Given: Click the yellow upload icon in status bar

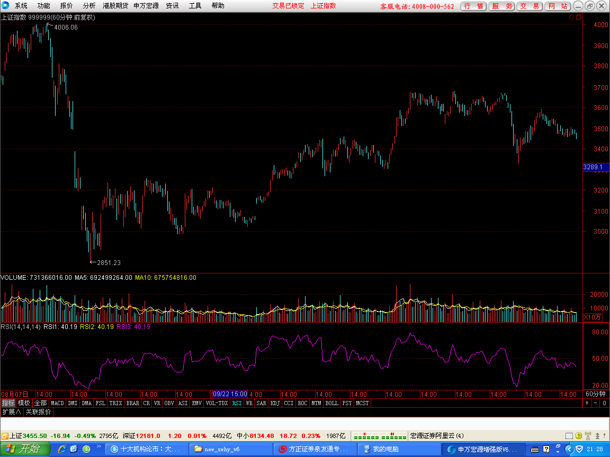Looking at the screenshot, I should tap(578, 436).
